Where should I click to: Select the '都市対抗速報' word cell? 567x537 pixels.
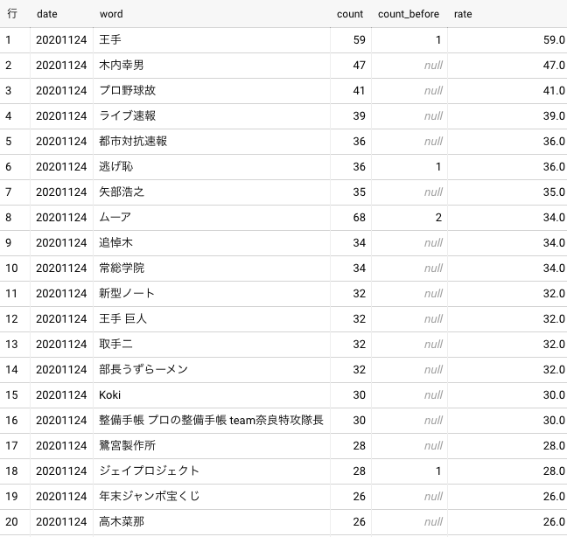tap(133, 141)
